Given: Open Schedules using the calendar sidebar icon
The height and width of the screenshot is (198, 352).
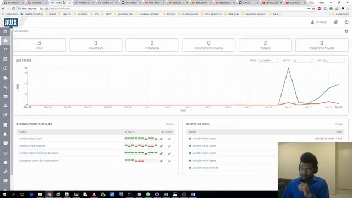Looking at the screenshot, I should point(5,59).
